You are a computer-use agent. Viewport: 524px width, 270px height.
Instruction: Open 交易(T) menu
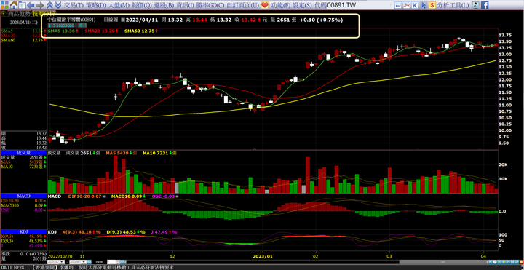[74, 5]
